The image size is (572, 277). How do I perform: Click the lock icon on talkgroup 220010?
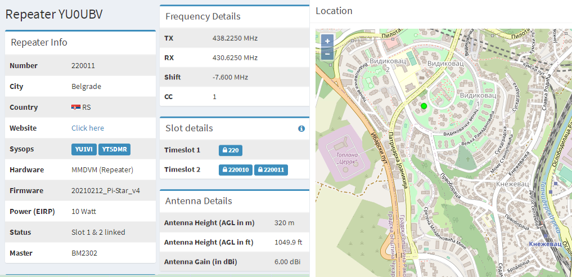(225, 169)
